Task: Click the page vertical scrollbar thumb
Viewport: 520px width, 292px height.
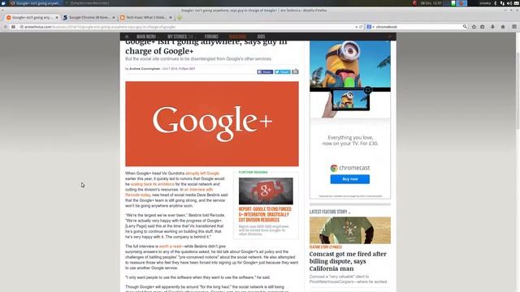Action: 518,91
